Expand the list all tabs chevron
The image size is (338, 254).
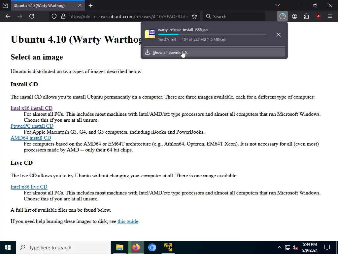point(278,5)
